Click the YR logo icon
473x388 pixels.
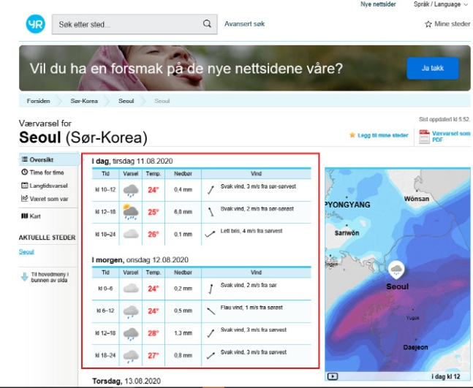click(x=36, y=24)
